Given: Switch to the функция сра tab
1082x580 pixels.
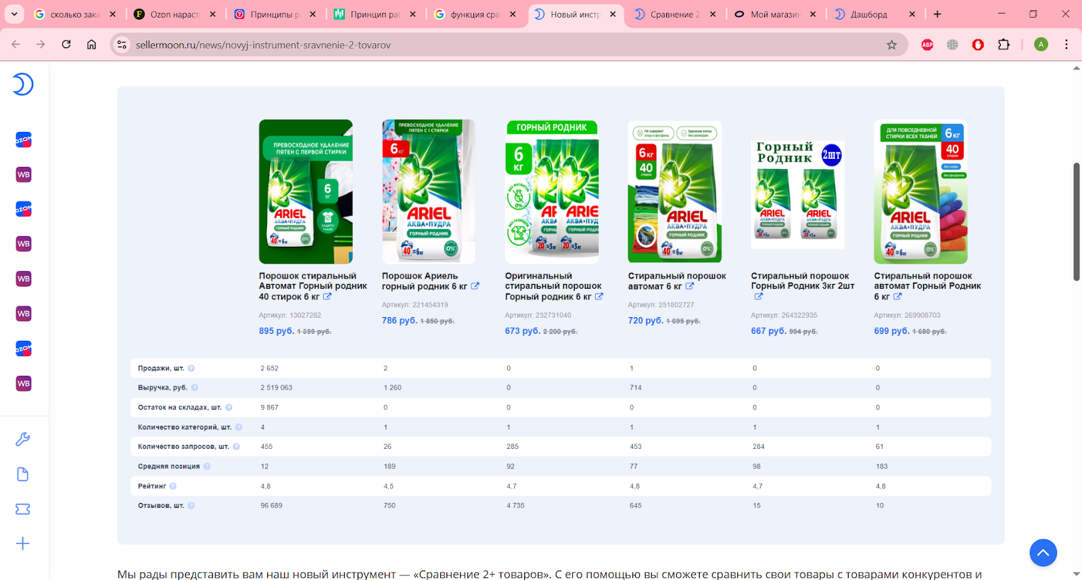Looking at the screenshot, I should point(475,14).
